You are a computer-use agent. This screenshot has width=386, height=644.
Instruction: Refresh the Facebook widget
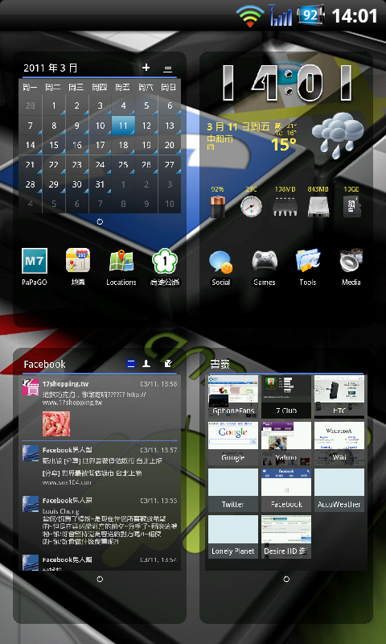tap(100, 579)
